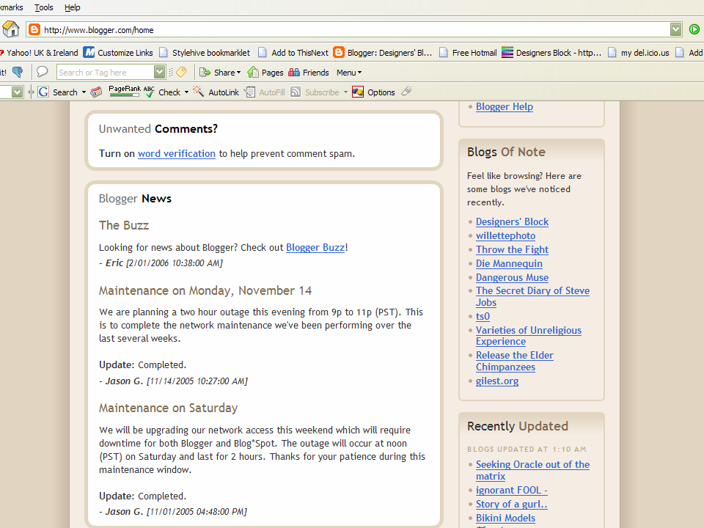Screen dimensions: 704x528
Task: Open the Help menu
Action: click(73, 7)
